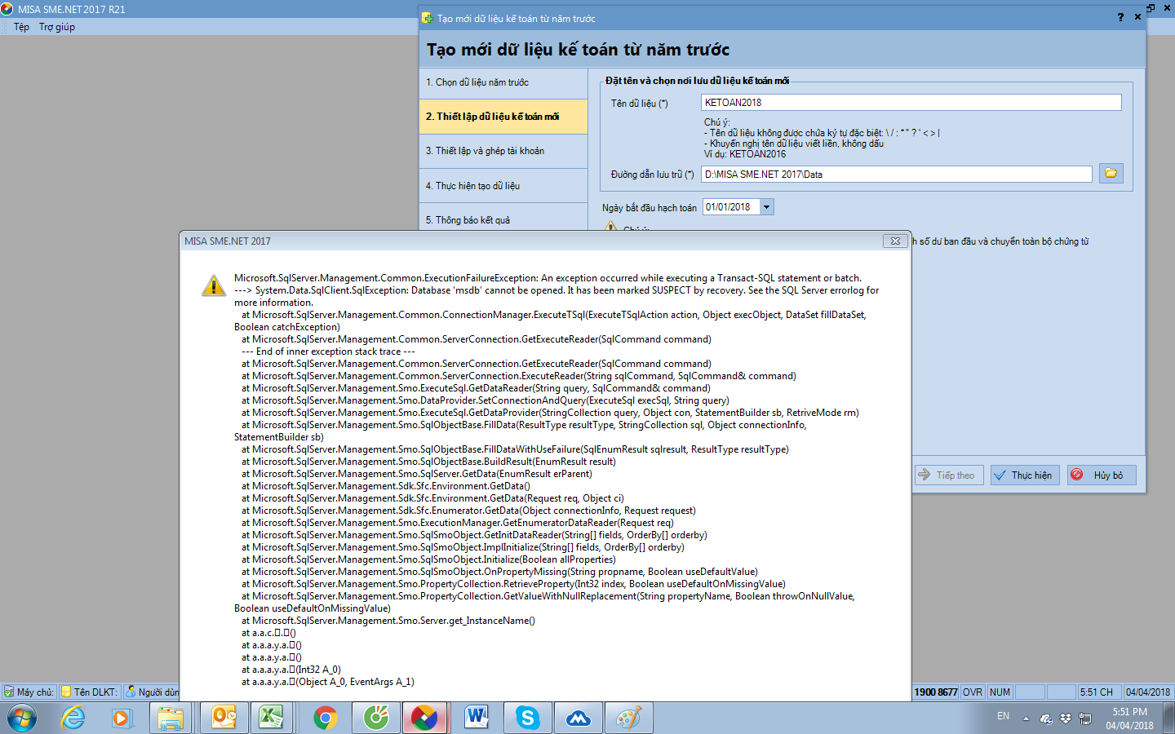Open the blue cloud app on taskbar
Image resolution: width=1175 pixels, height=734 pixels.
pyautogui.click(x=578, y=719)
